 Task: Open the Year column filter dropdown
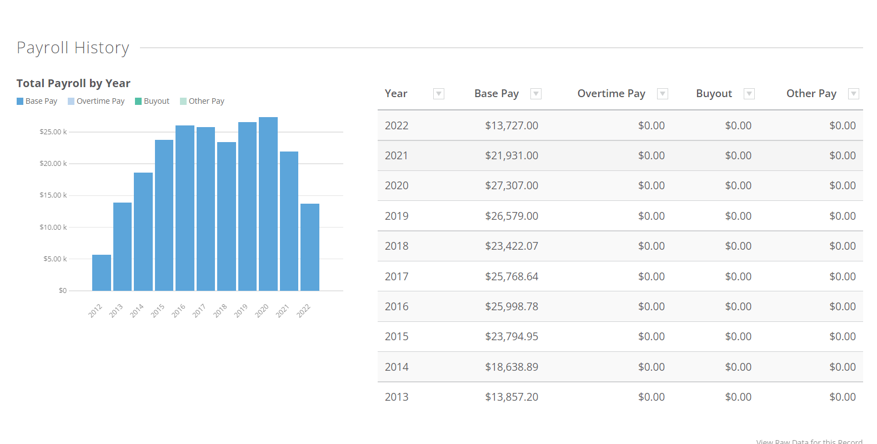439,94
